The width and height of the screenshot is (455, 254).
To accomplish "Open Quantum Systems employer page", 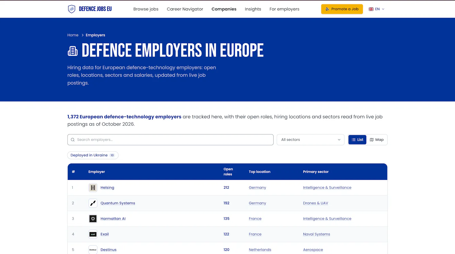I will click(118, 203).
